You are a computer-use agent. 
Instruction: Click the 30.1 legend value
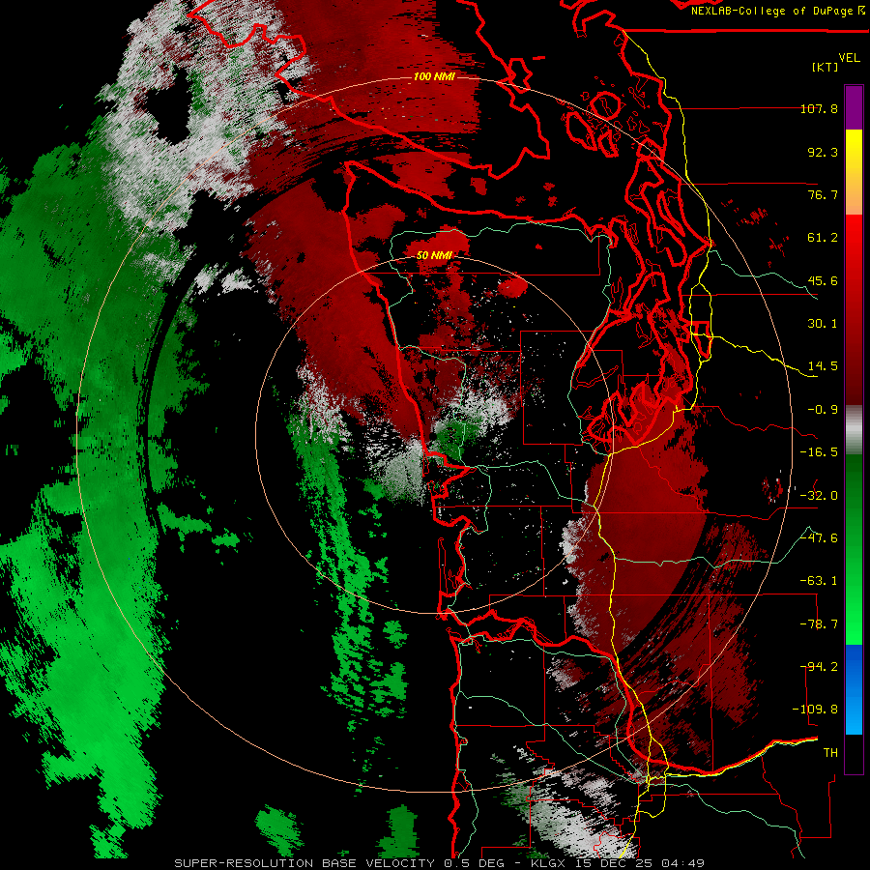823,324
